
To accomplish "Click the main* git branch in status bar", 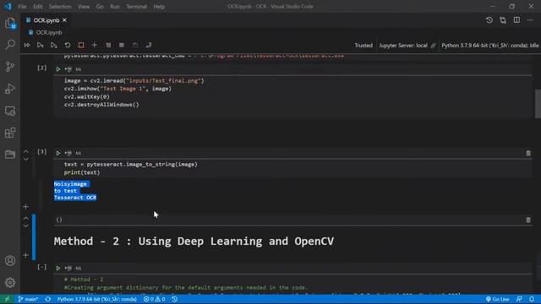I will pos(28,299).
